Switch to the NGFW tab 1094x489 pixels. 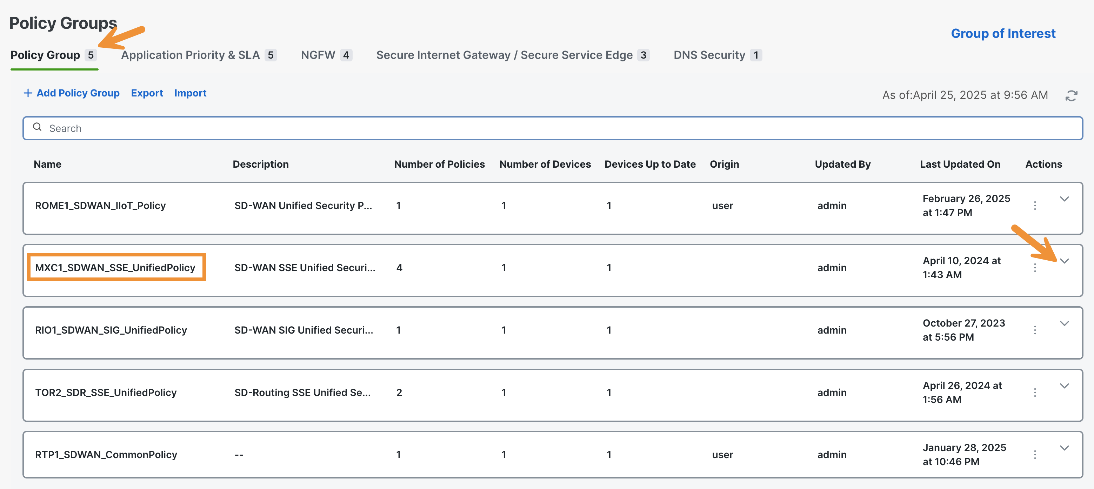326,55
